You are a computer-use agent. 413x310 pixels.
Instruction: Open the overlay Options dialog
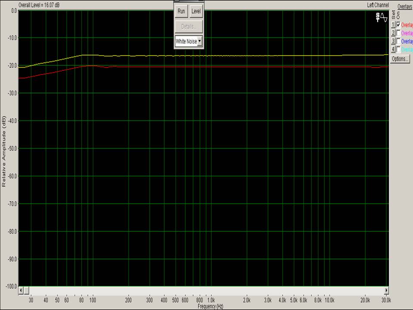[x=400, y=59]
